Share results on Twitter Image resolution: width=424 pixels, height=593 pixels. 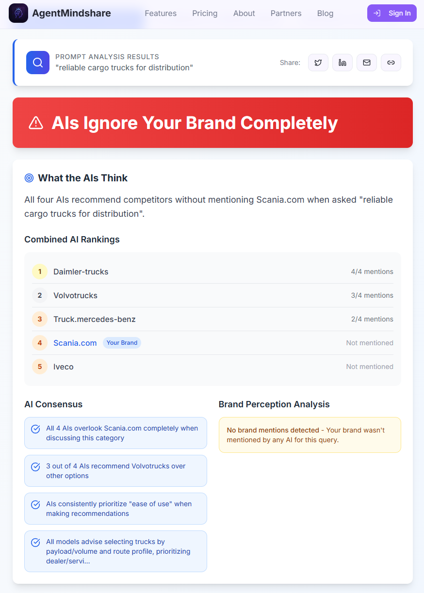click(318, 63)
